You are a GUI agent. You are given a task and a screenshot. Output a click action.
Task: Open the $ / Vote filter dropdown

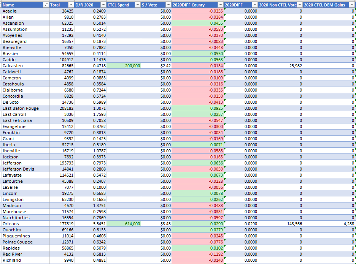[168, 5]
